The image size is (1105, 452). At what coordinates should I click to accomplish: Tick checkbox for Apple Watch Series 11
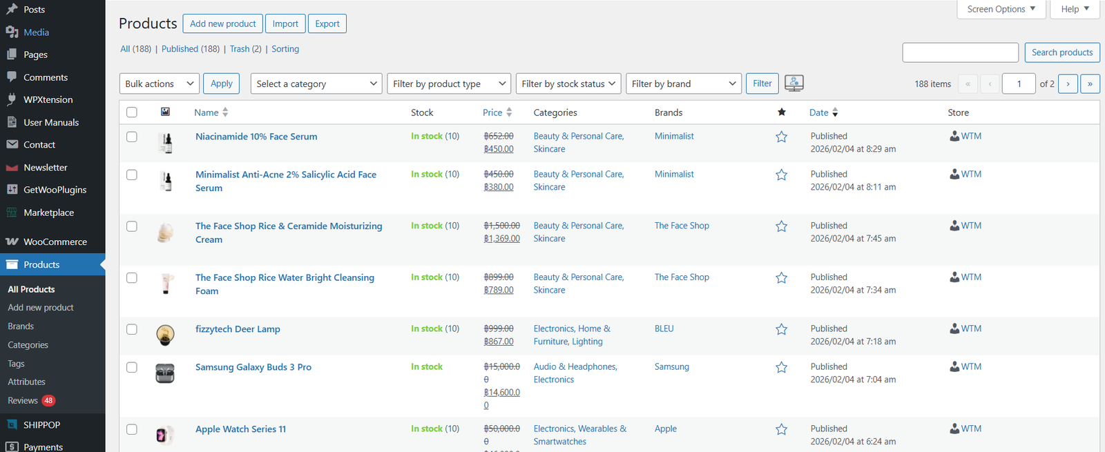(132, 429)
